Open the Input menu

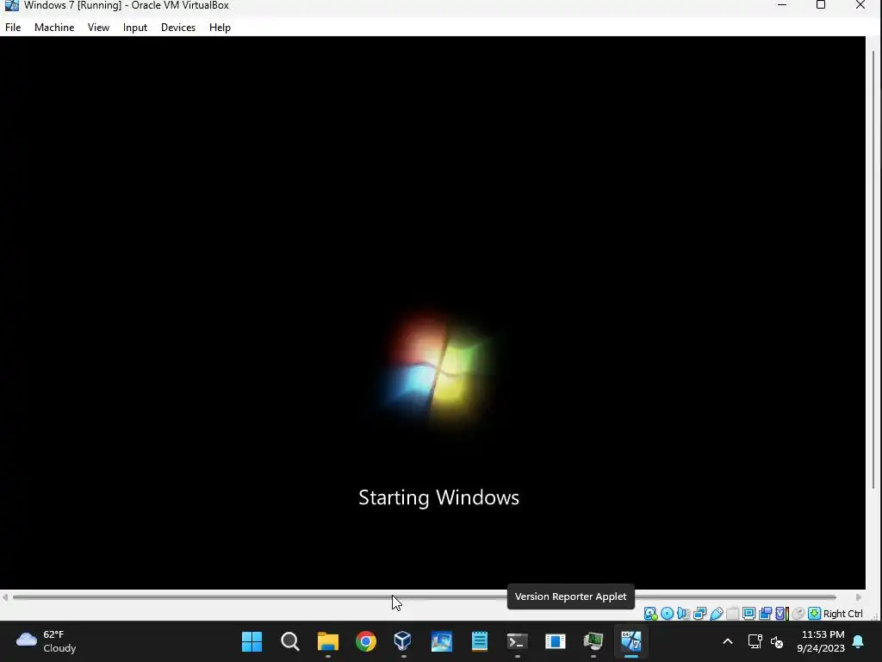tap(135, 27)
